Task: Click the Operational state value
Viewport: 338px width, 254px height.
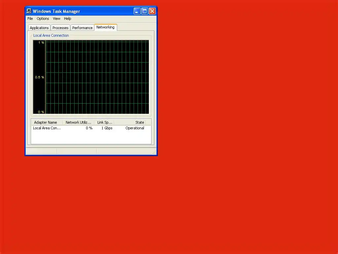Action: tap(135, 128)
